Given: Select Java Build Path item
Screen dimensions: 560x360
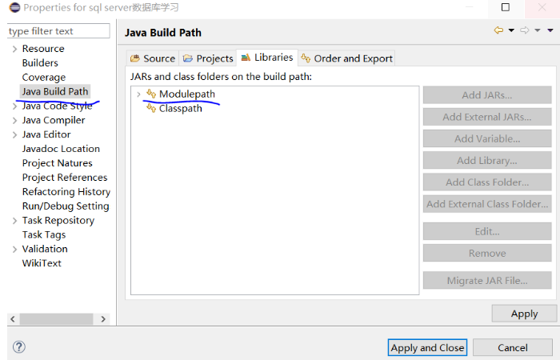Looking at the screenshot, I should coord(55,91).
